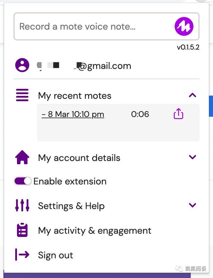Open My recent motes section label

(x=75, y=96)
